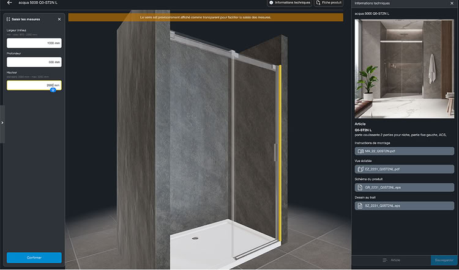Image resolution: width=459 pixels, height=270 pixels.
Task: Edit the Profondeur field
Action: pyautogui.click(x=34, y=62)
